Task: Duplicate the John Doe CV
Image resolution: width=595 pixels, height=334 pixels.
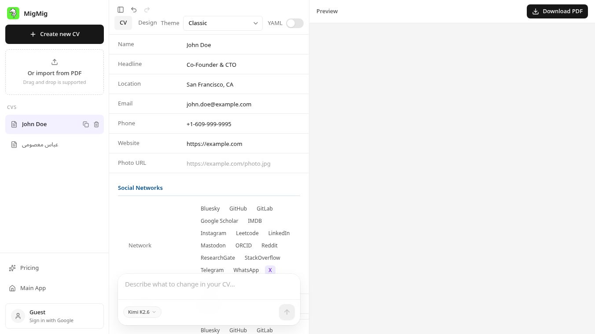Action: 86,124
